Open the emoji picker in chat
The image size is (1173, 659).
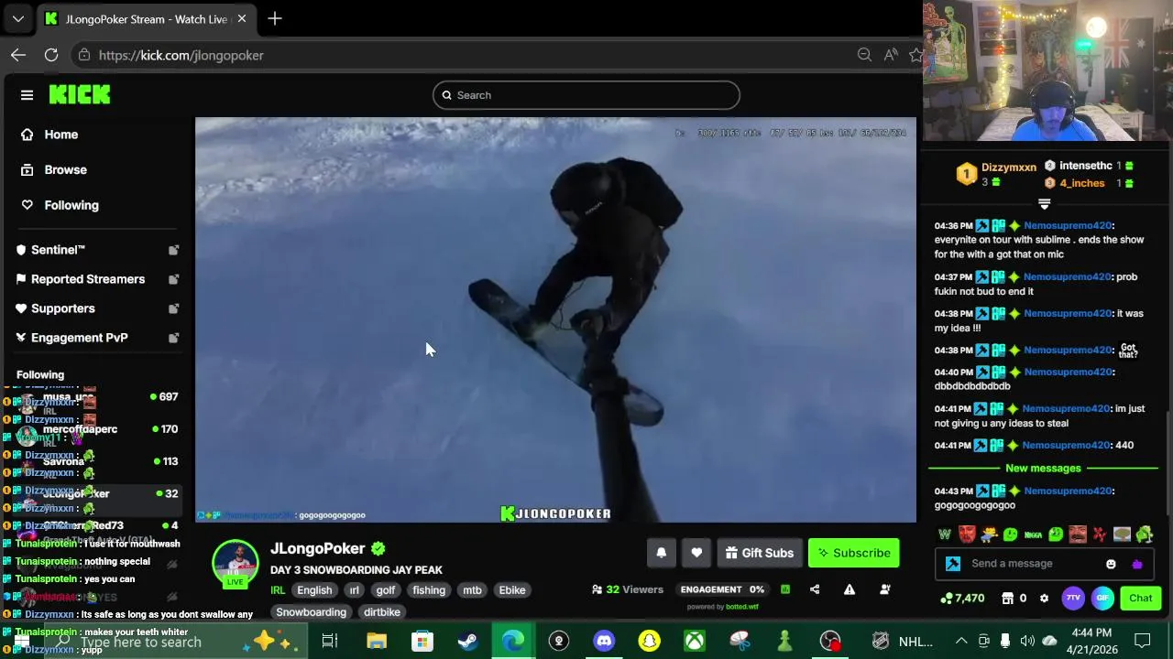(x=1111, y=564)
